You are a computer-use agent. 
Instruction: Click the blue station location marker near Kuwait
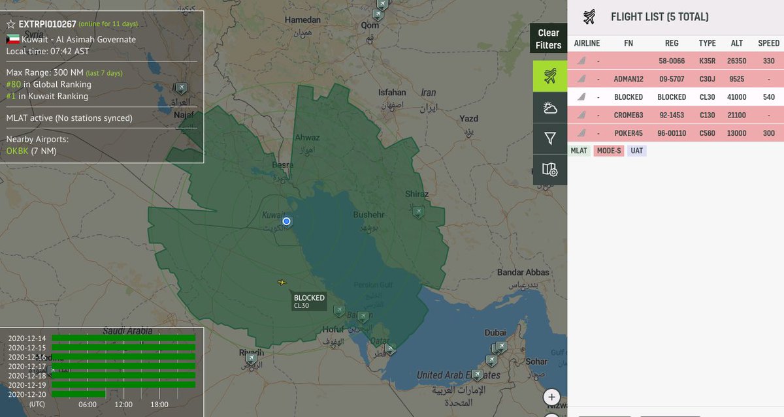point(286,222)
